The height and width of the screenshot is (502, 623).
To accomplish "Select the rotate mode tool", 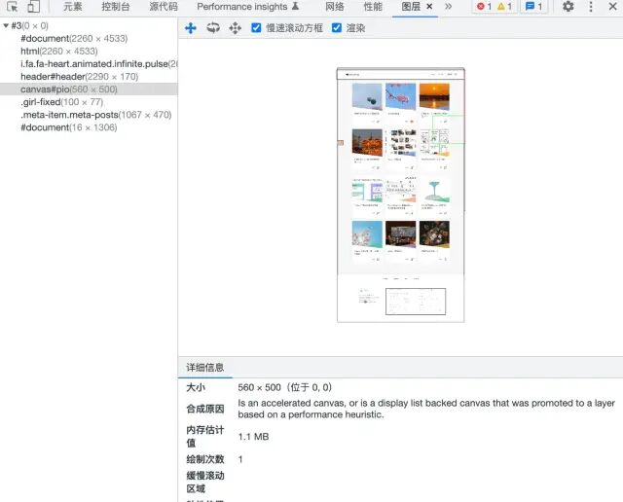I will (213, 28).
